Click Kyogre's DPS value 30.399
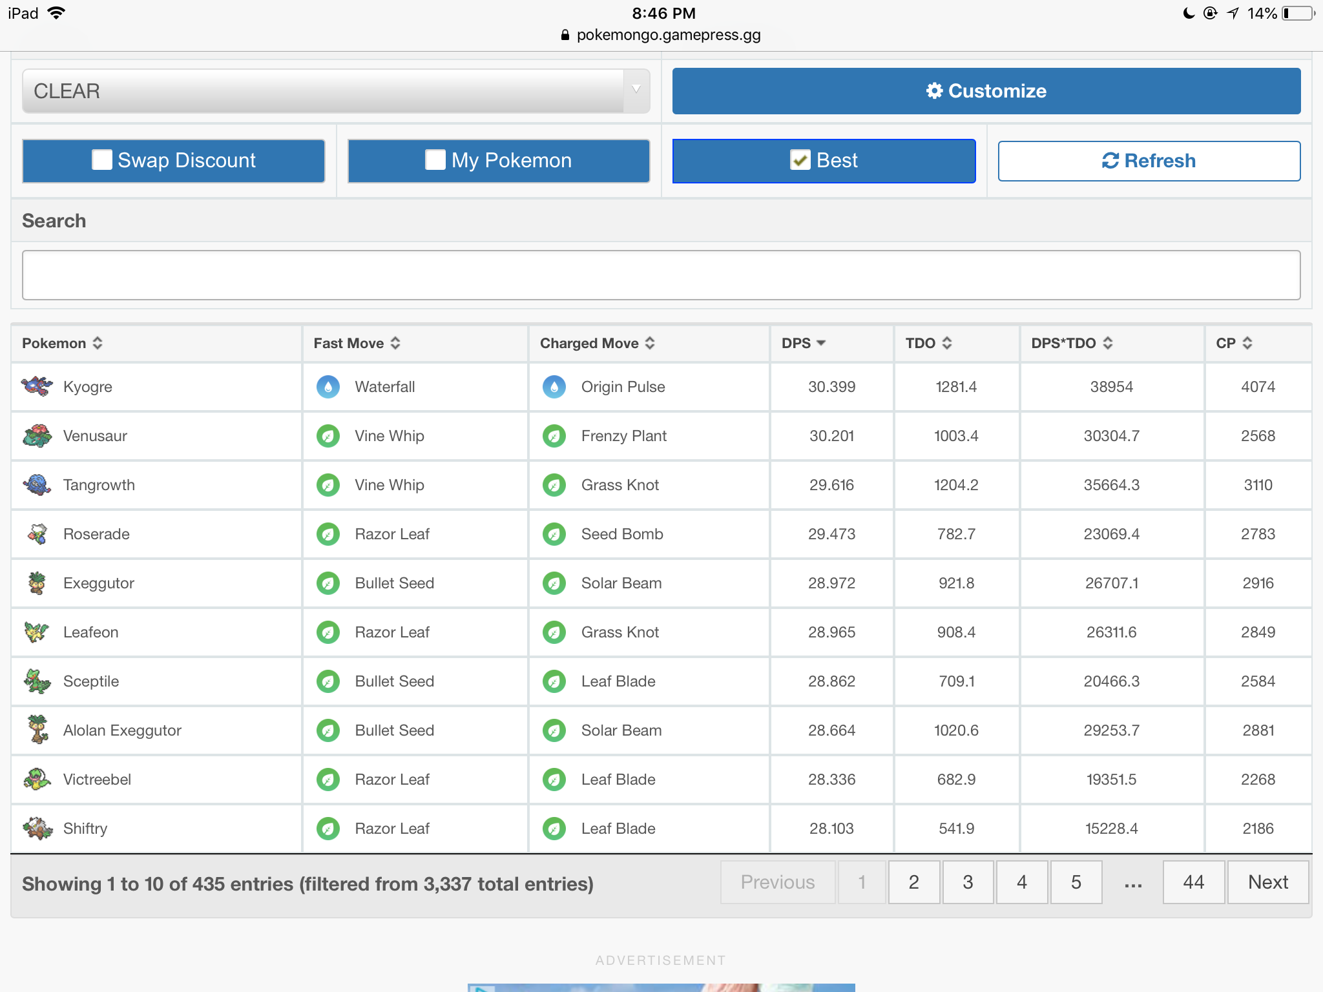The image size is (1323, 992). coord(831,387)
